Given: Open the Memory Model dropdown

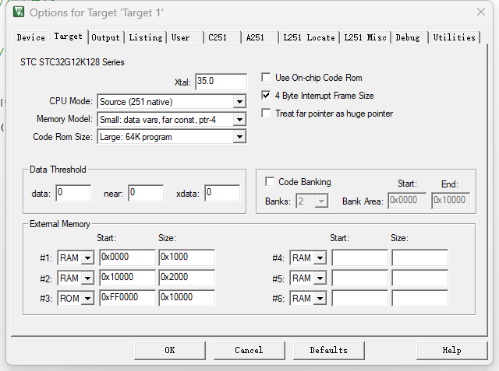Looking at the screenshot, I should click(x=239, y=120).
